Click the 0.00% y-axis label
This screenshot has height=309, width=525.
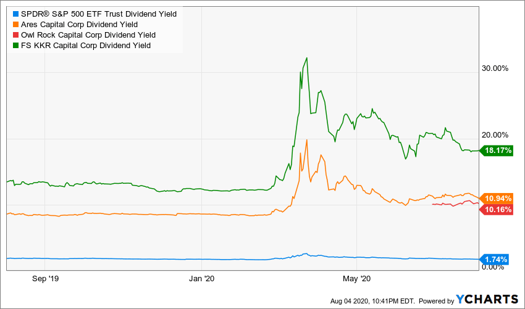[493, 267]
